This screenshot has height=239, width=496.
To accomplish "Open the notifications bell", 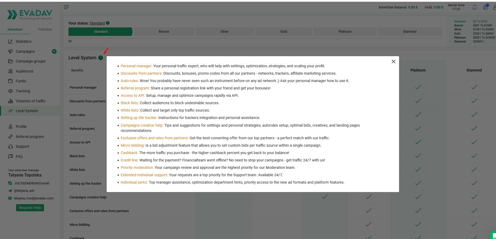I will tap(474, 7).
